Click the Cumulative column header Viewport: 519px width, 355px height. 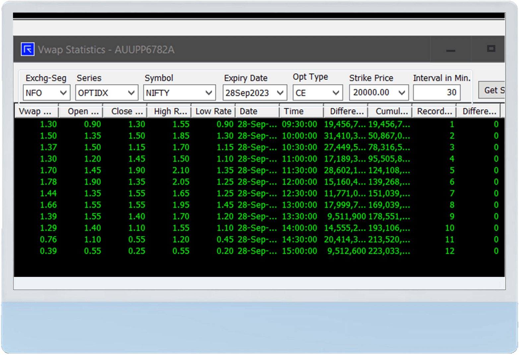(390, 111)
